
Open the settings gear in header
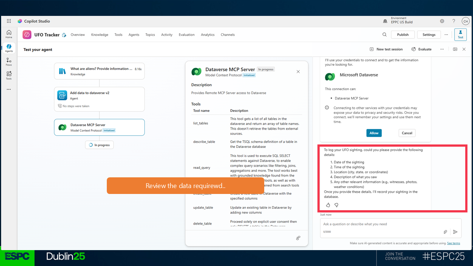point(442,21)
